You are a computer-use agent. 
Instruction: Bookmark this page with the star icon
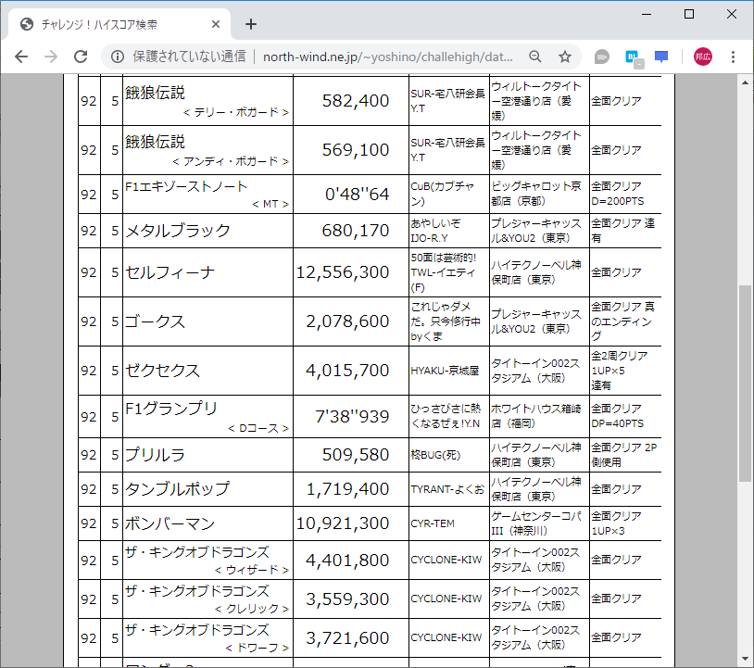(564, 57)
